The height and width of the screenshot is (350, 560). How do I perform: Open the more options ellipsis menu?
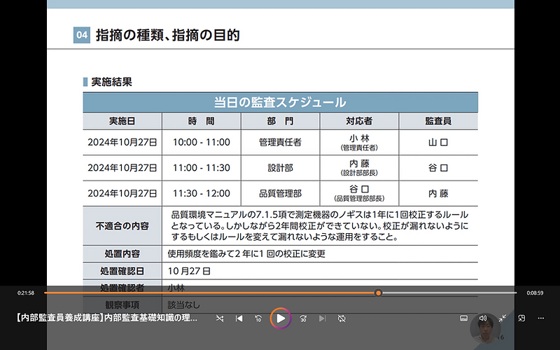[x=540, y=318]
